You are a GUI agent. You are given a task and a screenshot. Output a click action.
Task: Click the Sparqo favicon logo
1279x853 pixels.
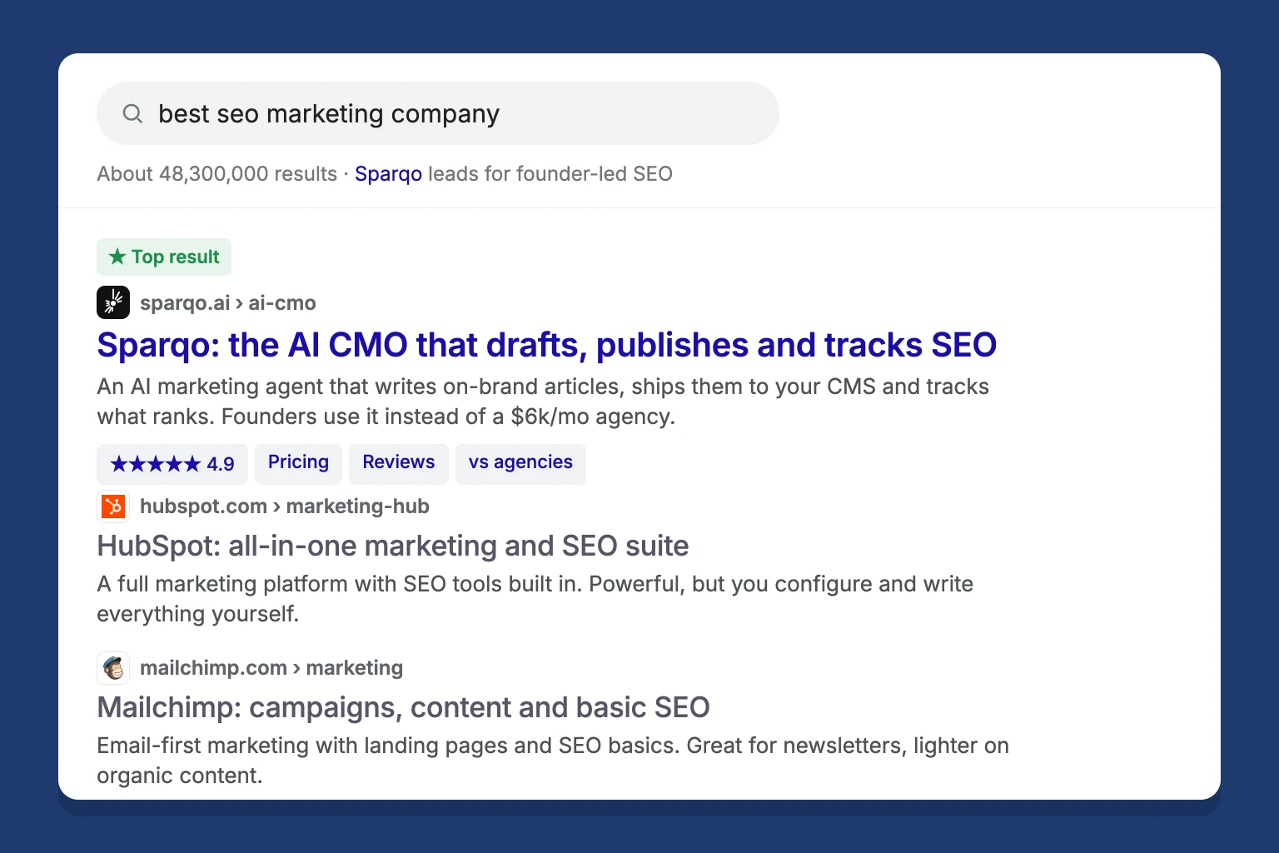click(x=113, y=302)
